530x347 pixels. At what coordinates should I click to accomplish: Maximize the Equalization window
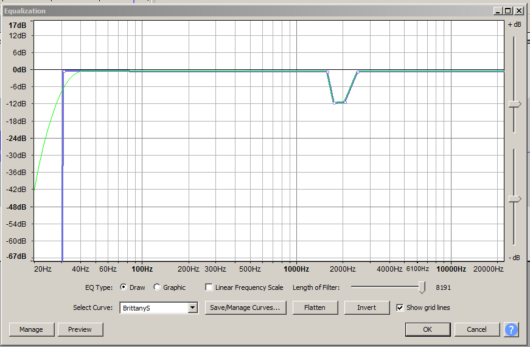pyautogui.click(x=509, y=11)
